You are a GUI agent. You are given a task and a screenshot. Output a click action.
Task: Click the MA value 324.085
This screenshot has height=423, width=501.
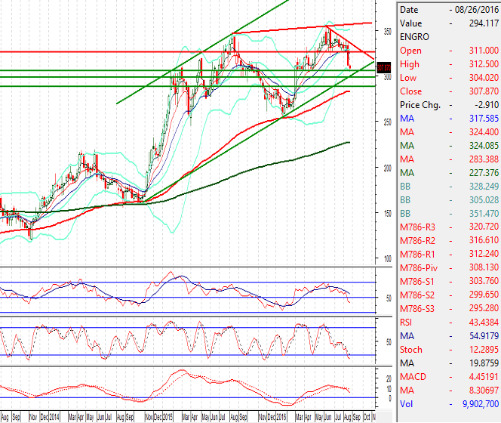click(x=484, y=146)
